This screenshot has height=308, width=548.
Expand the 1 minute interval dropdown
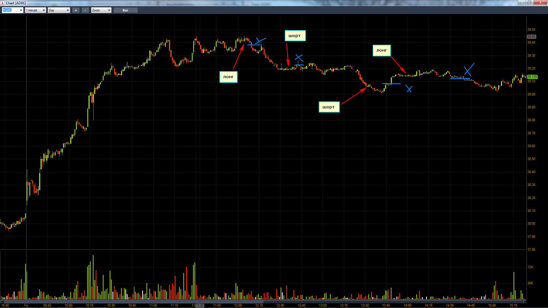(44, 10)
